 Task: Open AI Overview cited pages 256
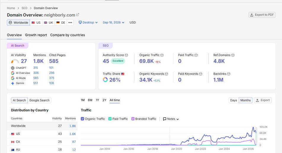(x=52, y=73)
